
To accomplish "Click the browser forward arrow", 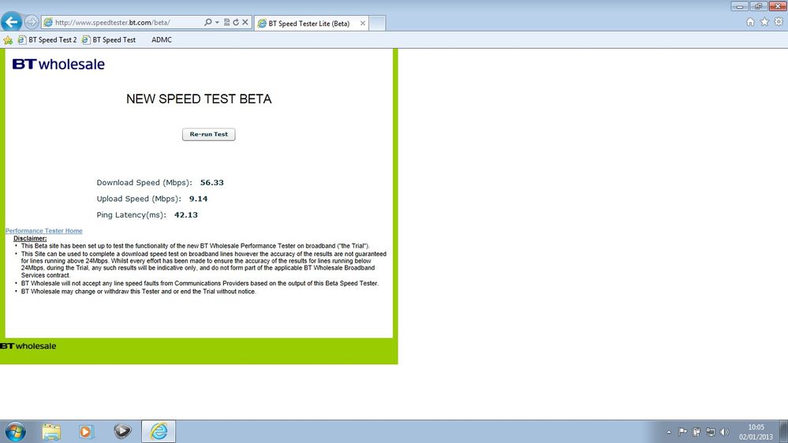I will pos(32,22).
